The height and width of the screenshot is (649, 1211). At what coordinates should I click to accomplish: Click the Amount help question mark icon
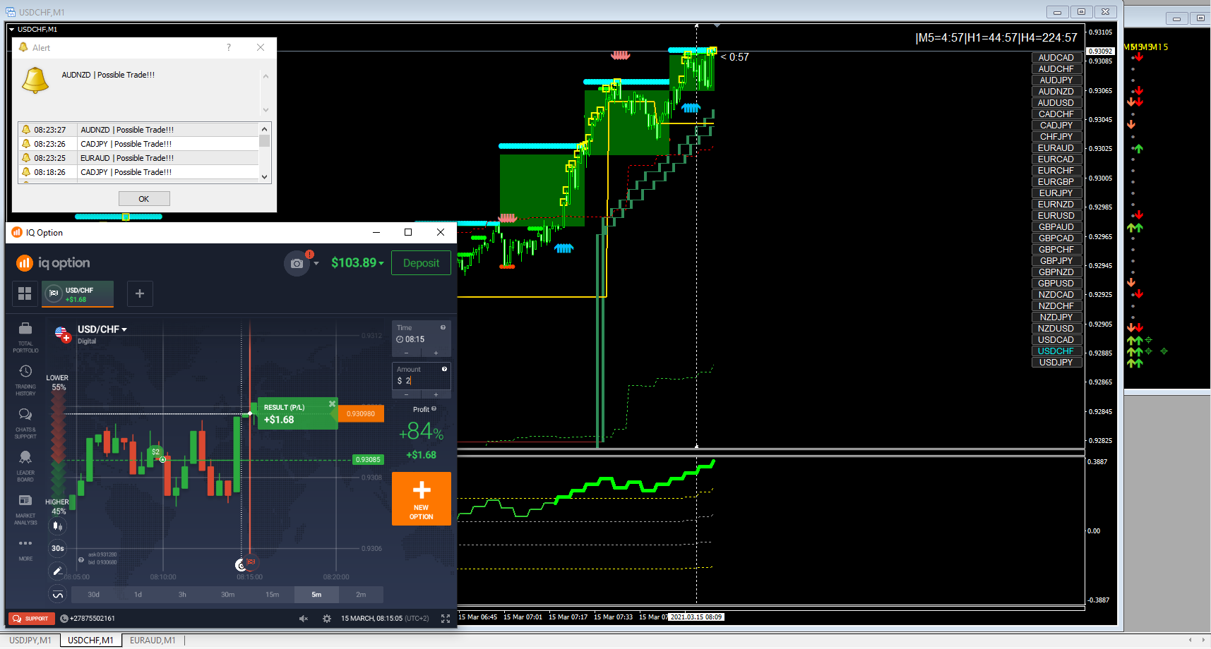[x=444, y=369]
